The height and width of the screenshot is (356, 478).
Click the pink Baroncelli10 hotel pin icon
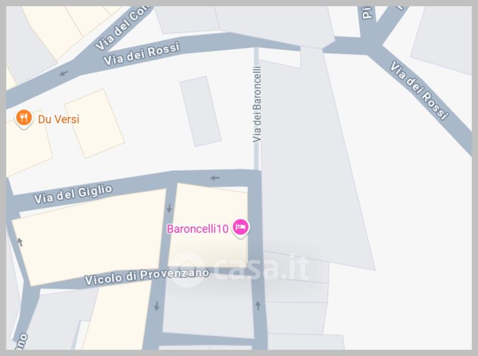(x=241, y=228)
